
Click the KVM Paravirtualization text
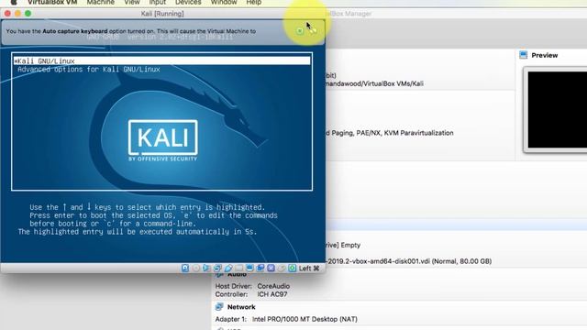[419, 133]
